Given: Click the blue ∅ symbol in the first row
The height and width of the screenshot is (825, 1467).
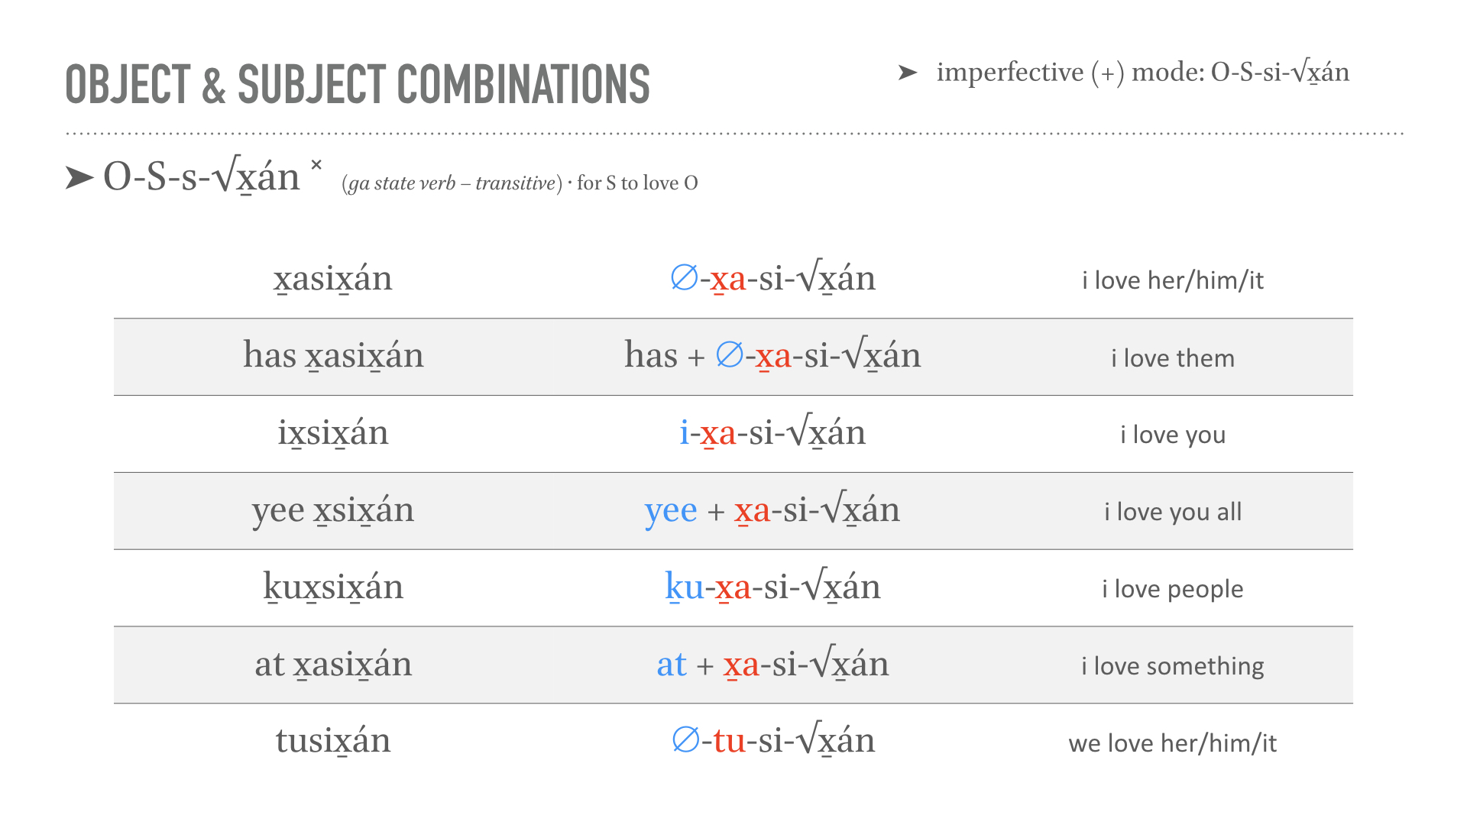Looking at the screenshot, I should [684, 278].
